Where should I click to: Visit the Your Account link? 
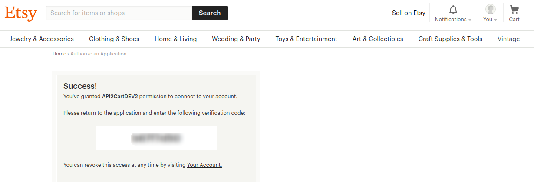point(204,165)
